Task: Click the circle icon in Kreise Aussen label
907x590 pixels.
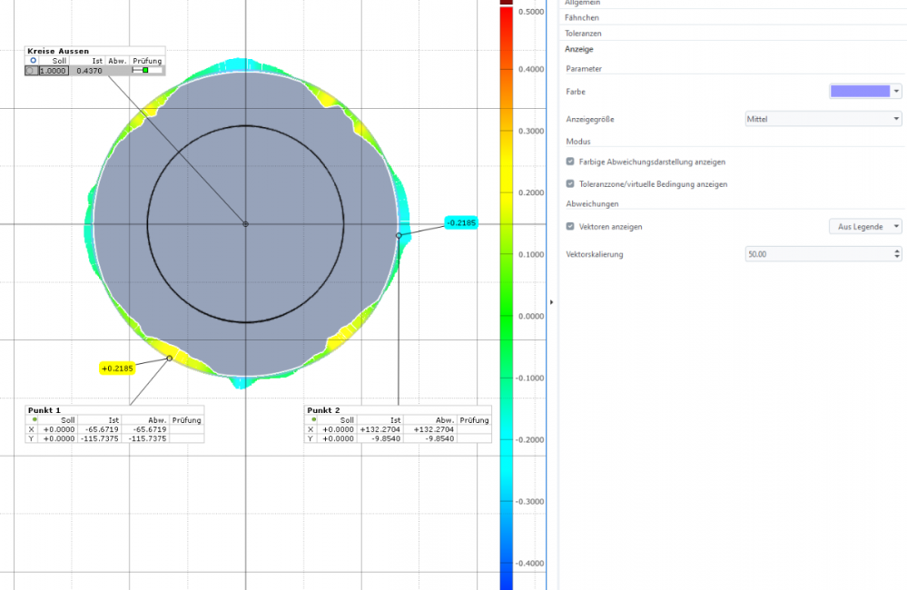Action: tap(34, 61)
